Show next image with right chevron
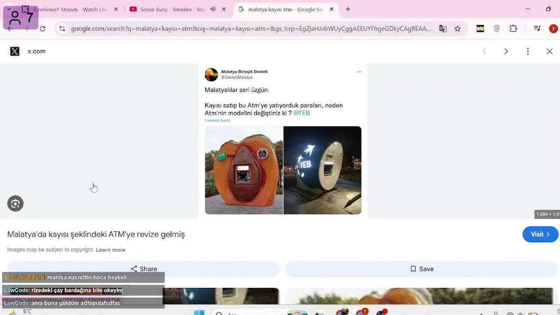The image size is (560, 315). [x=506, y=51]
